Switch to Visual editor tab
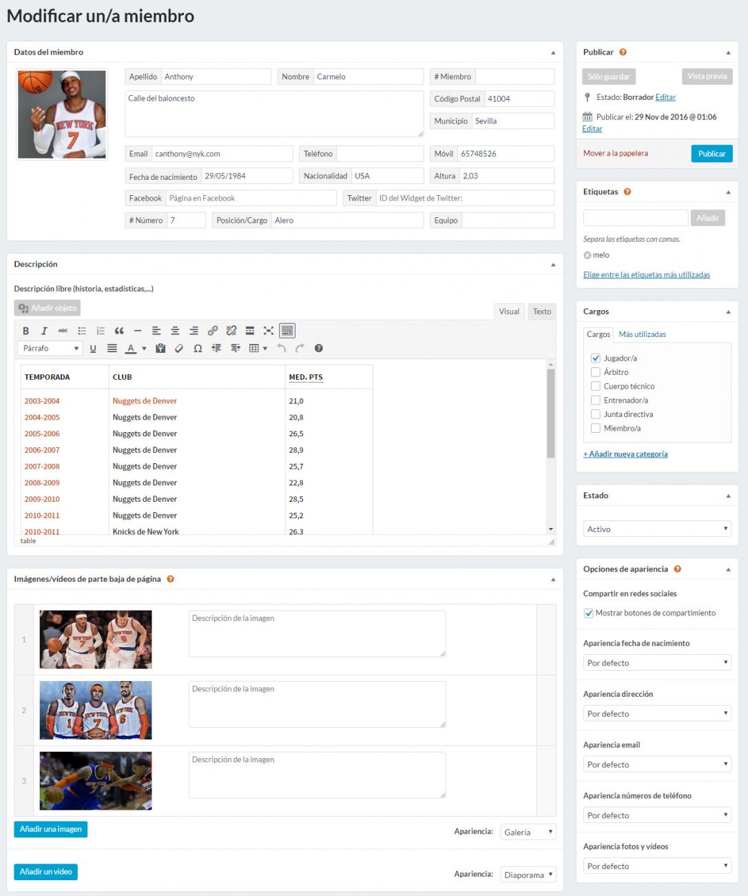This screenshot has height=896, width=748. tap(509, 312)
